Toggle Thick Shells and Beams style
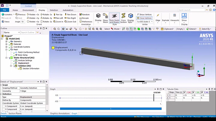This screenshot has width=216, height=121. pyautogui.click(x=114, y=18)
